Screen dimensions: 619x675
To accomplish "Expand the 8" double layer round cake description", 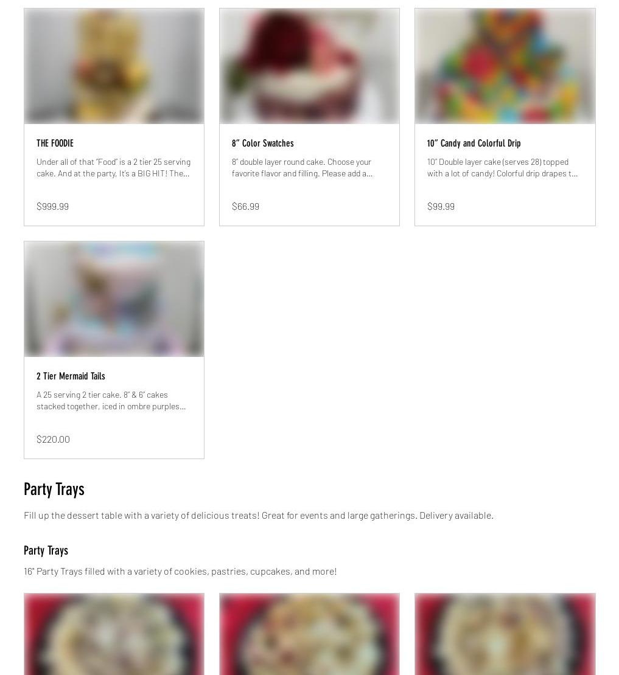I will point(302,167).
